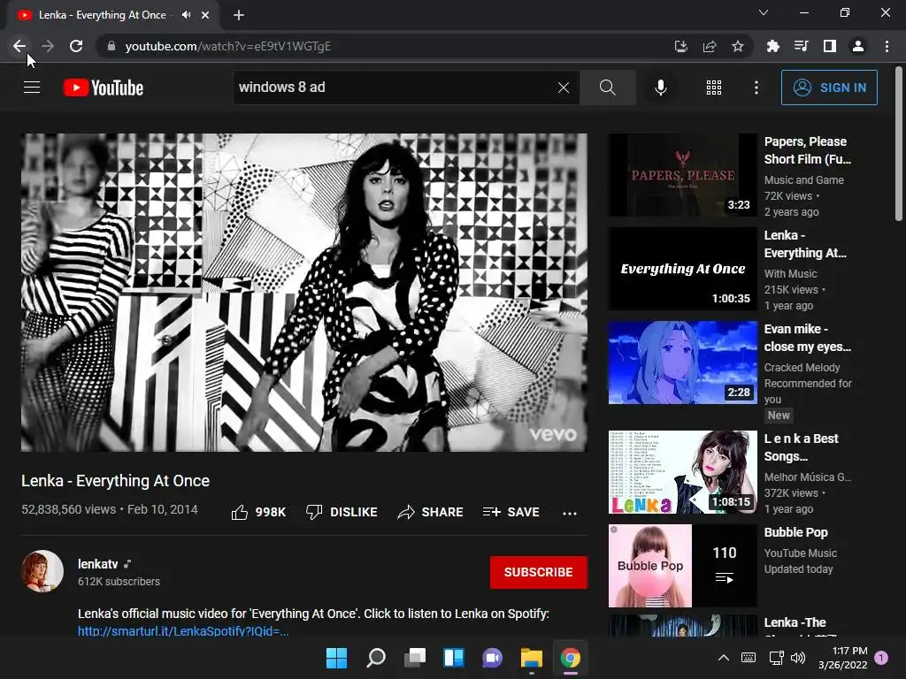
Task: Click the 'Music and Game' channel text
Action: (x=803, y=180)
